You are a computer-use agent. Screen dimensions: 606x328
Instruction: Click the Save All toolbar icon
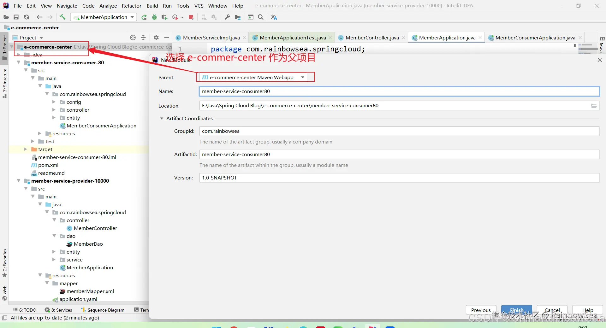tap(16, 17)
